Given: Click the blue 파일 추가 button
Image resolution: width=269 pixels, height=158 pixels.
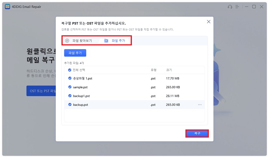Looking at the screenshot, I should [x=75, y=53].
